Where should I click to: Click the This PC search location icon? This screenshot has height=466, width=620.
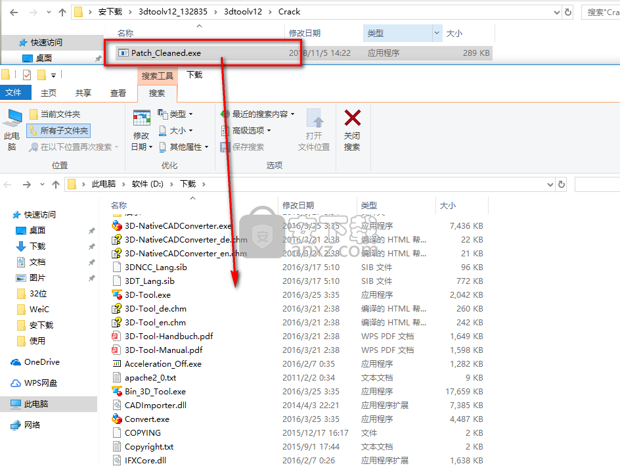13,118
